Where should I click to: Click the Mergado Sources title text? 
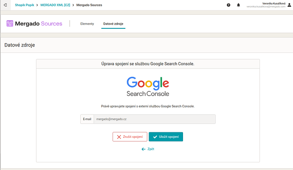tap(39, 24)
